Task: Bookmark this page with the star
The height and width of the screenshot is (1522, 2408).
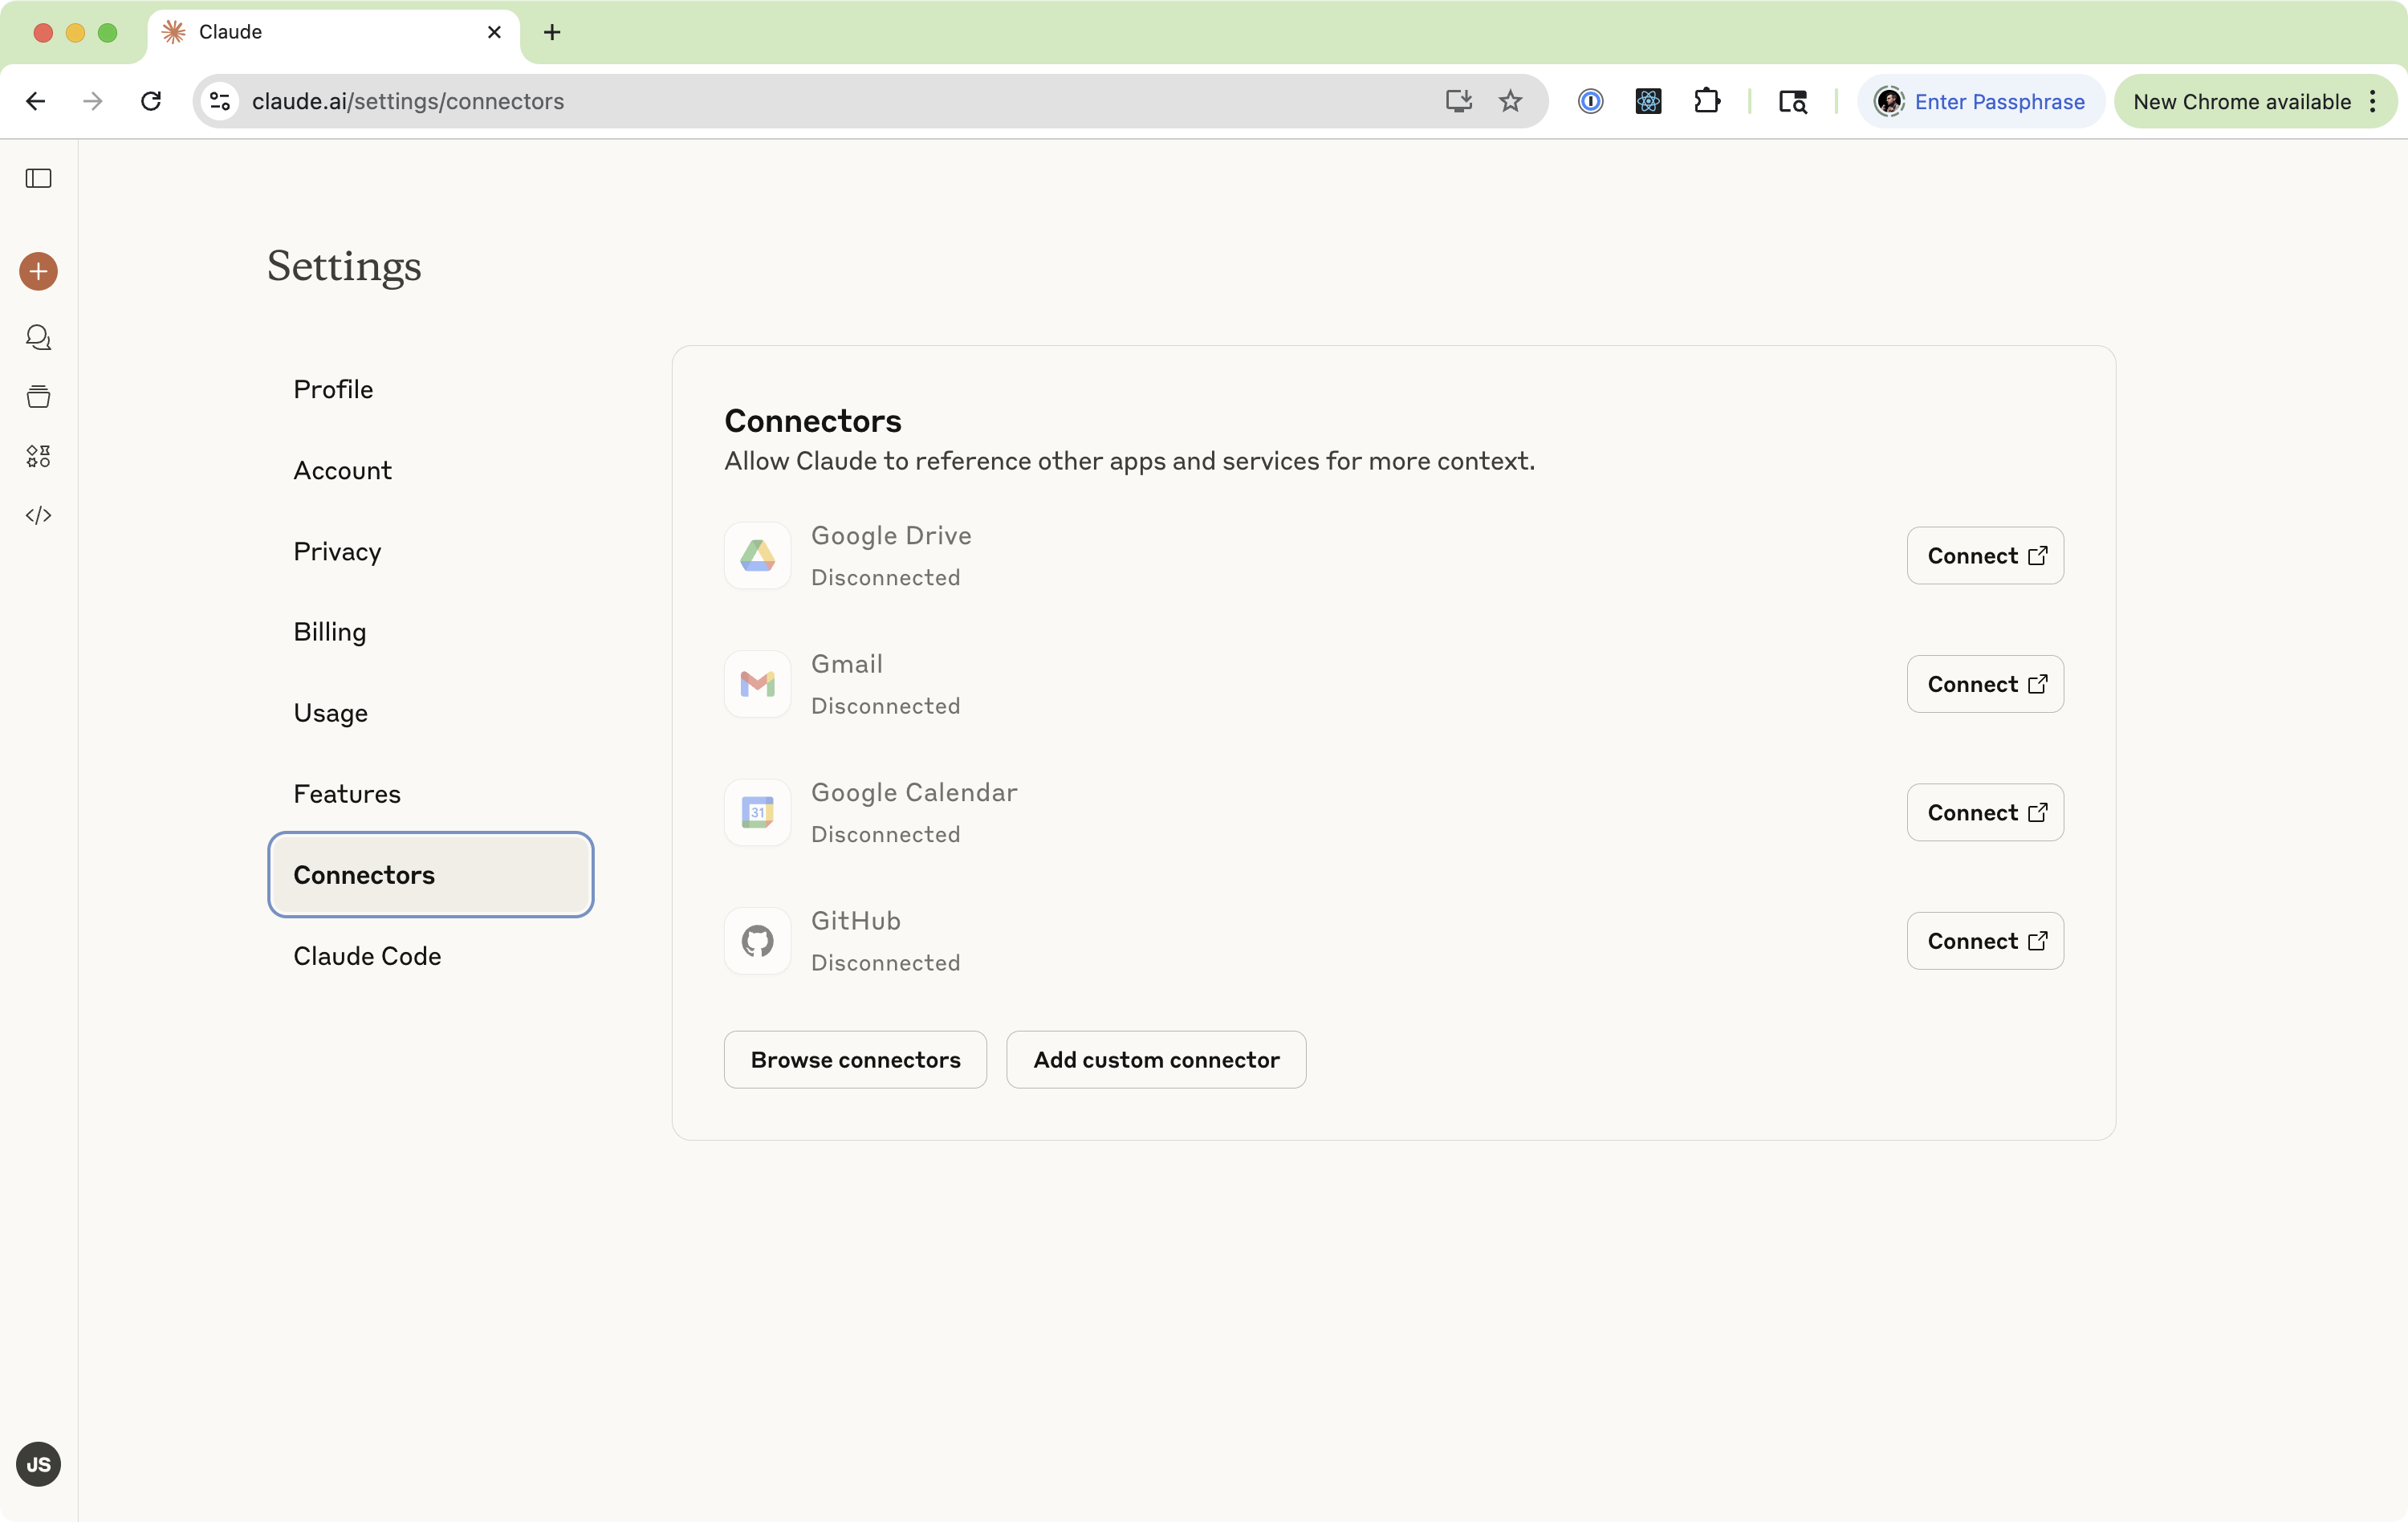Action: pyautogui.click(x=1511, y=101)
